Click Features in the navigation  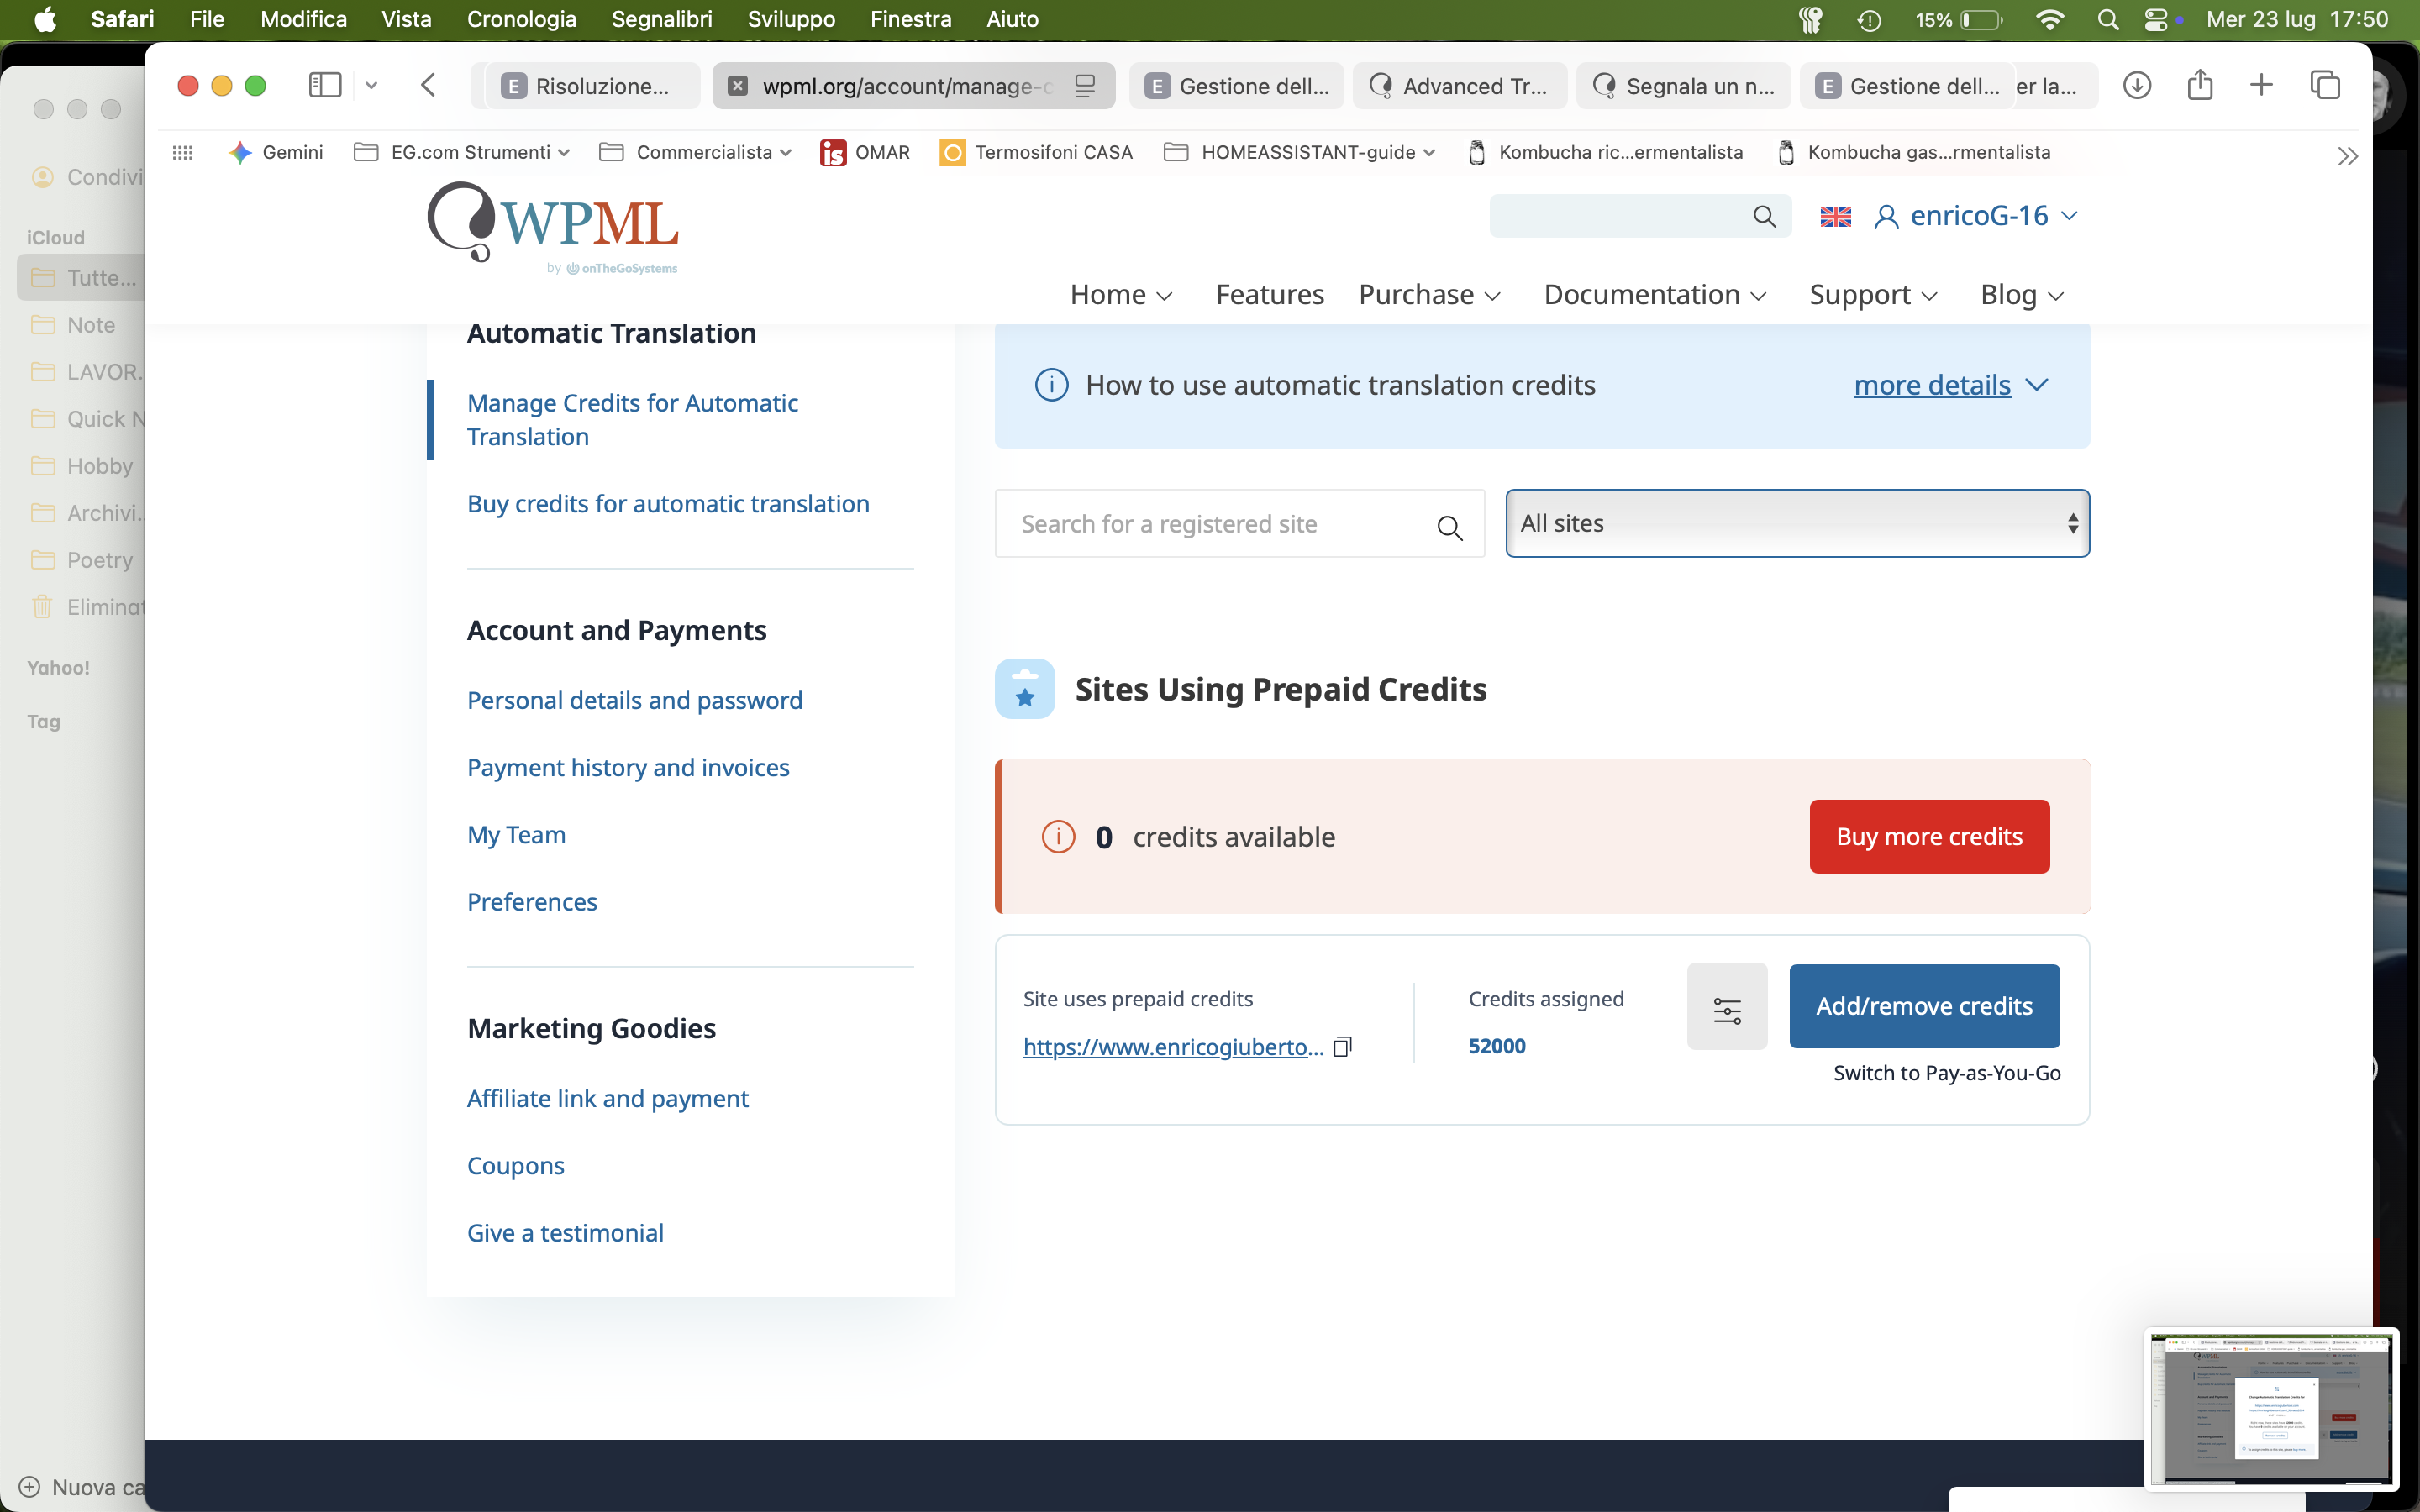pos(1269,295)
